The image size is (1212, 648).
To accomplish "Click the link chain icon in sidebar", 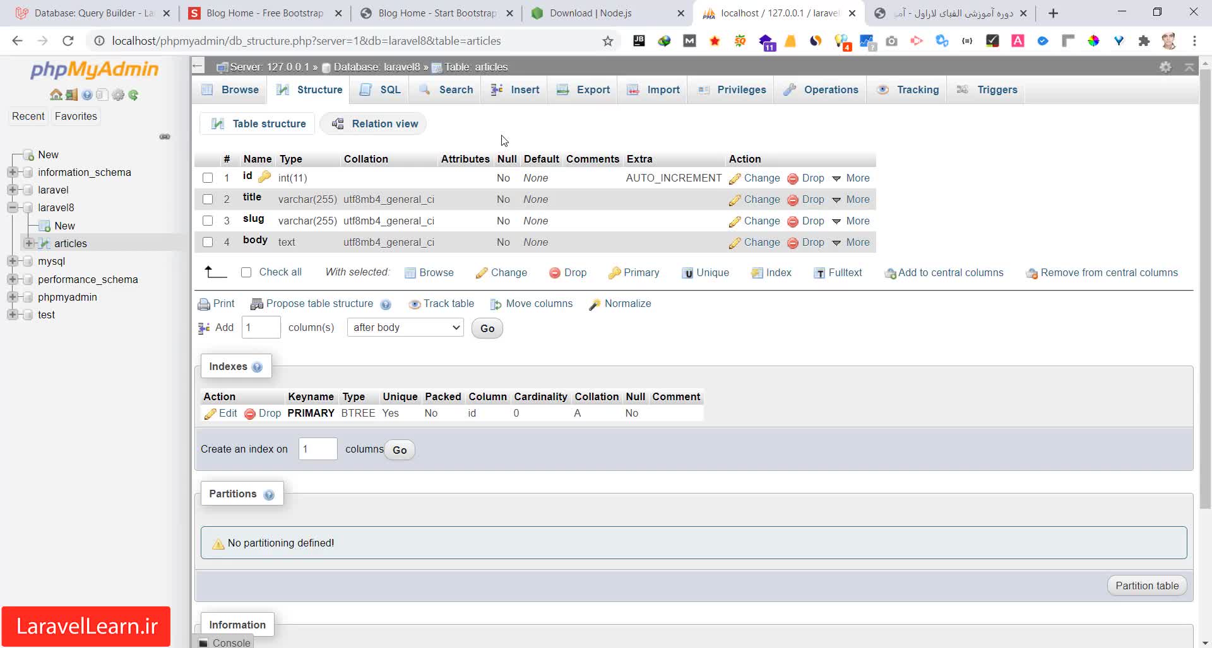I will point(165,137).
